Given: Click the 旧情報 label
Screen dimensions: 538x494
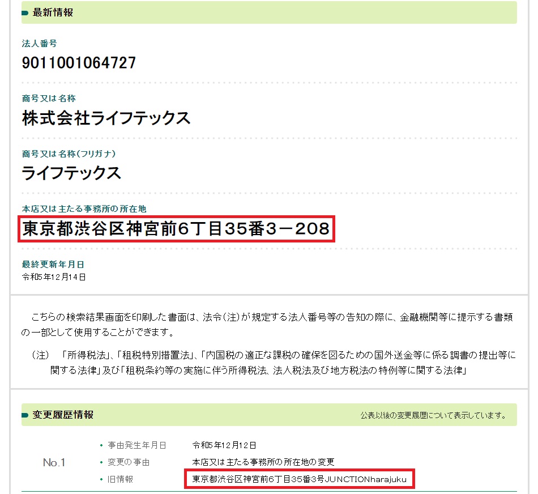Looking at the screenshot, I should [x=120, y=479].
